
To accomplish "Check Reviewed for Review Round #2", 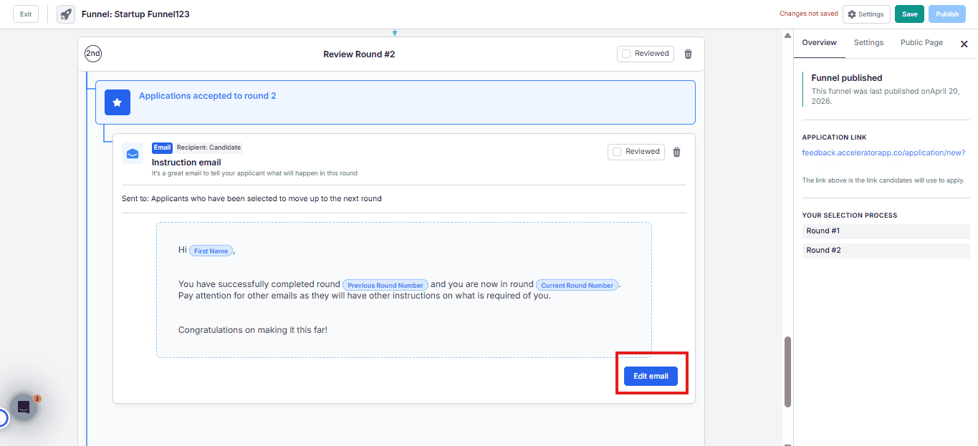I will [627, 54].
